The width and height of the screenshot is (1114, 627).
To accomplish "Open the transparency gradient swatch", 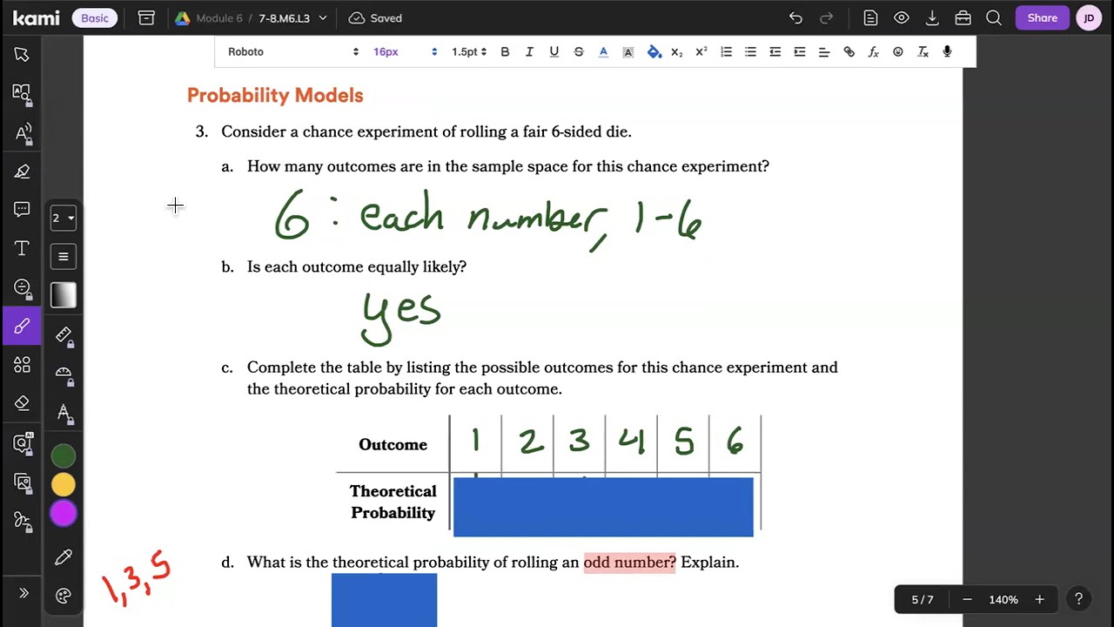I will [63, 296].
